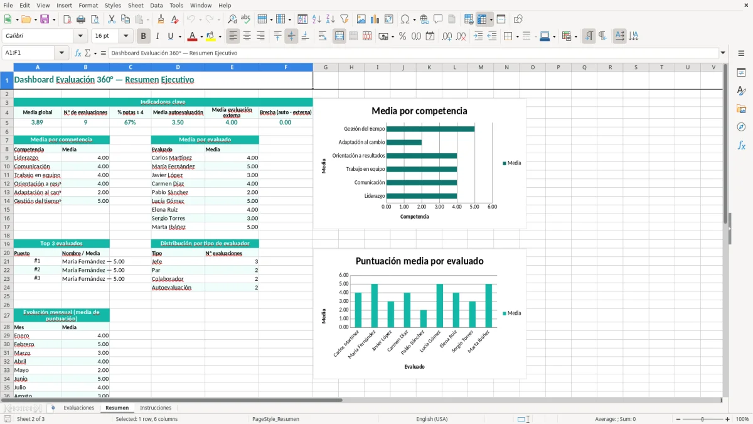Image resolution: width=753 pixels, height=424 pixels.
Task: Click the Save document icon
Action: (45, 19)
